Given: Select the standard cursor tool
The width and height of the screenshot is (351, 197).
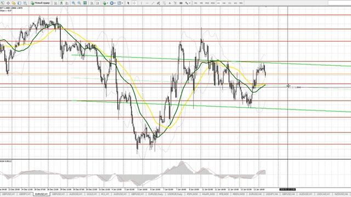Looking at the screenshot, I should (128, 3).
